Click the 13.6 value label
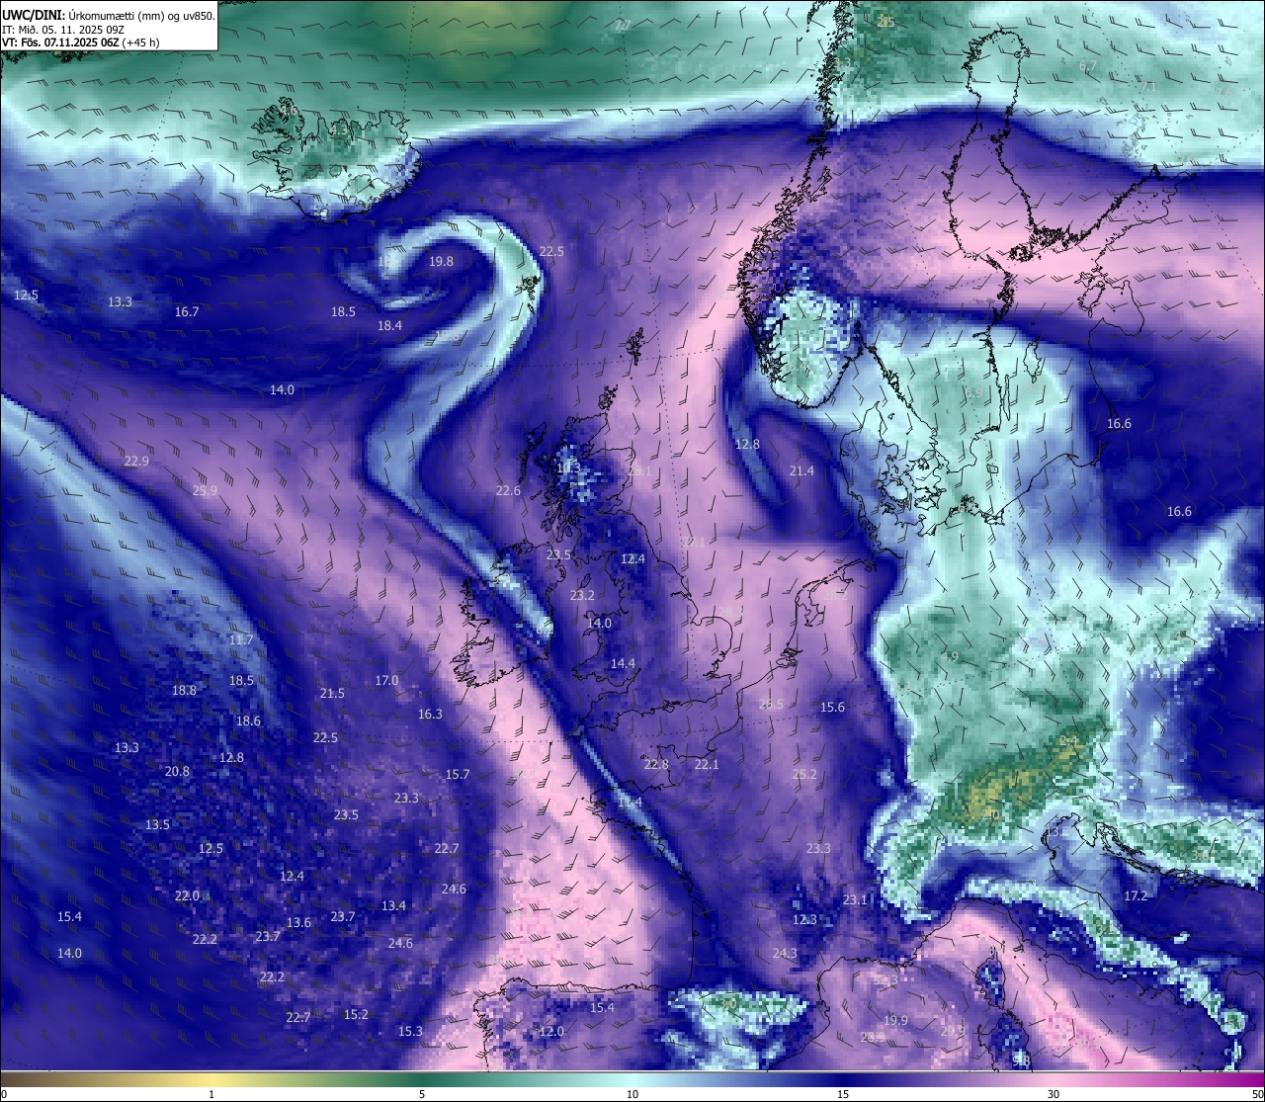Image resolution: width=1265 pixels, height=1102 pixels. (x=298, y=923)
